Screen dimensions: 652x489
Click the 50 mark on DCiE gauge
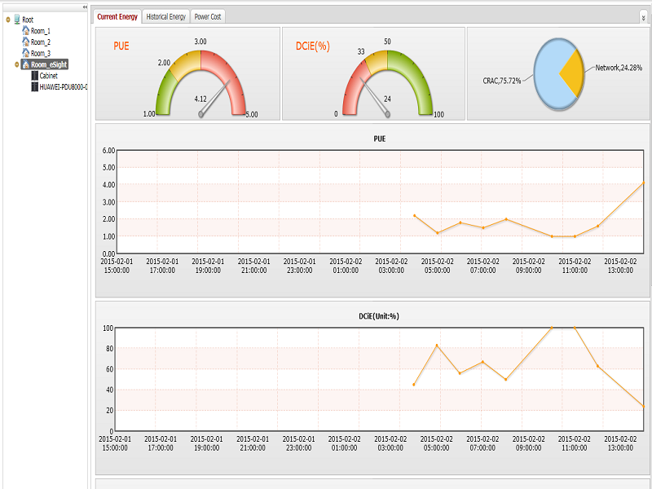pyautogui.click(x=387, y=42)
